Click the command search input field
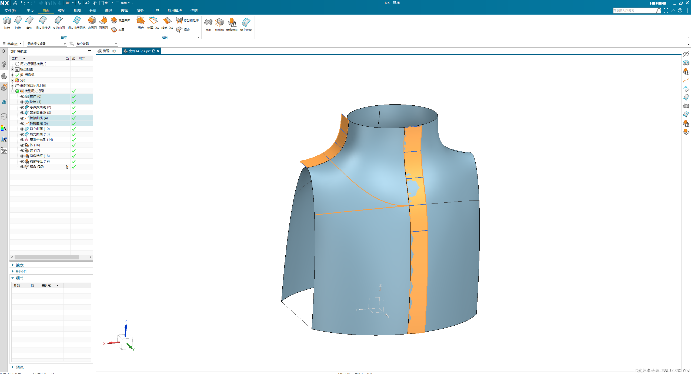The width and height of the screenshot is (691, 374). point(634,11)
